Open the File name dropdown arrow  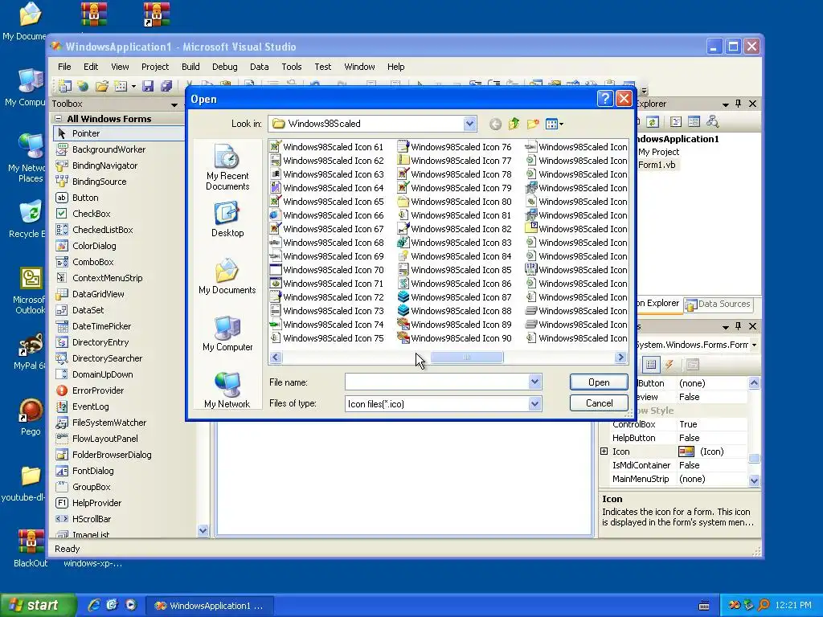[x=534, y=382]
